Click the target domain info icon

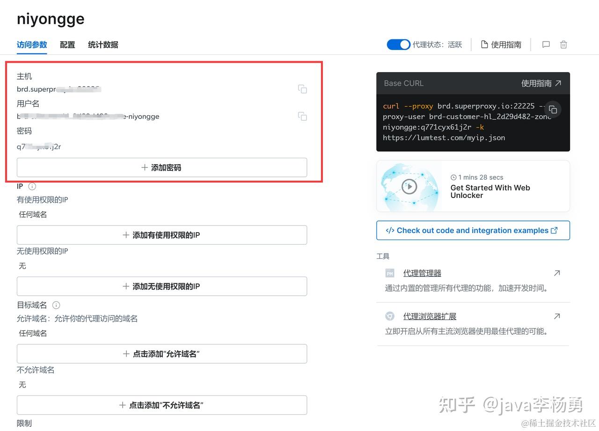[x=56, y=305]
